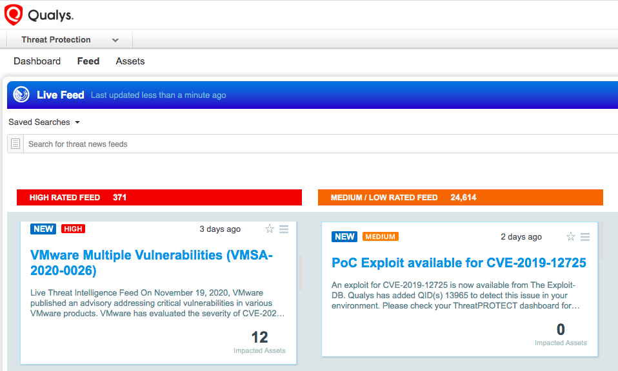
Task: Open PoC Exploit available for CVE-2019-12725 link
Action: coord(459,263)
